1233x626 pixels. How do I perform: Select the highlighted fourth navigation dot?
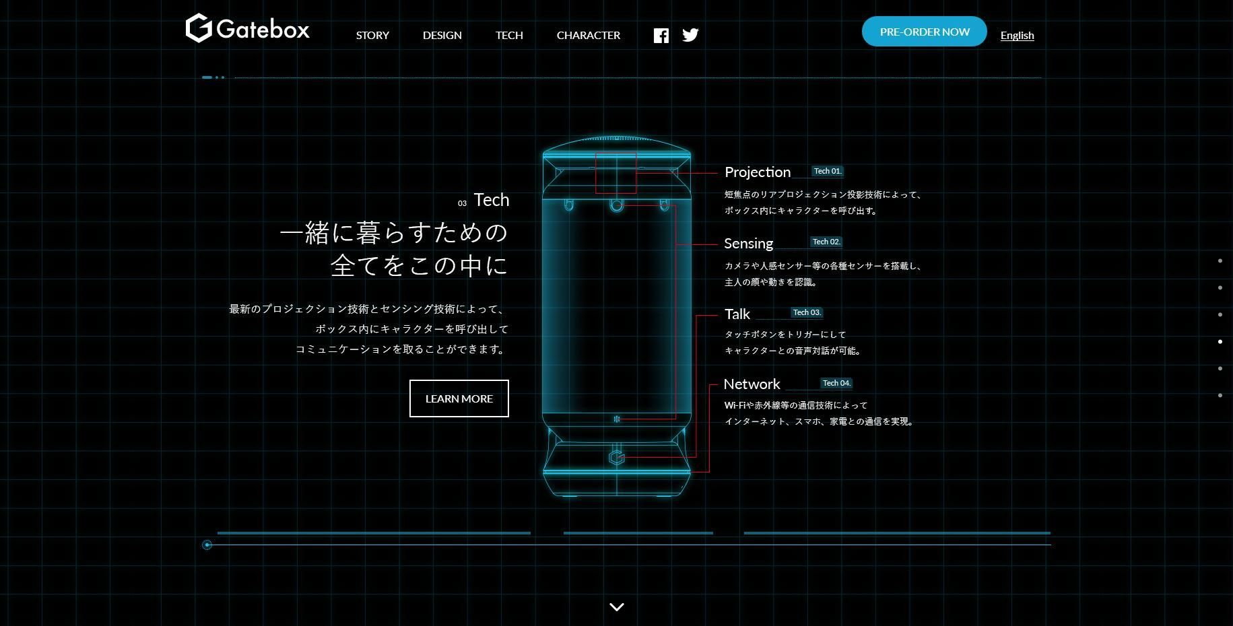(x=1220, y=342)
